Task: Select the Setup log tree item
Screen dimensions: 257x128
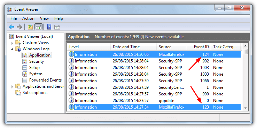Action: click(34, 68)
